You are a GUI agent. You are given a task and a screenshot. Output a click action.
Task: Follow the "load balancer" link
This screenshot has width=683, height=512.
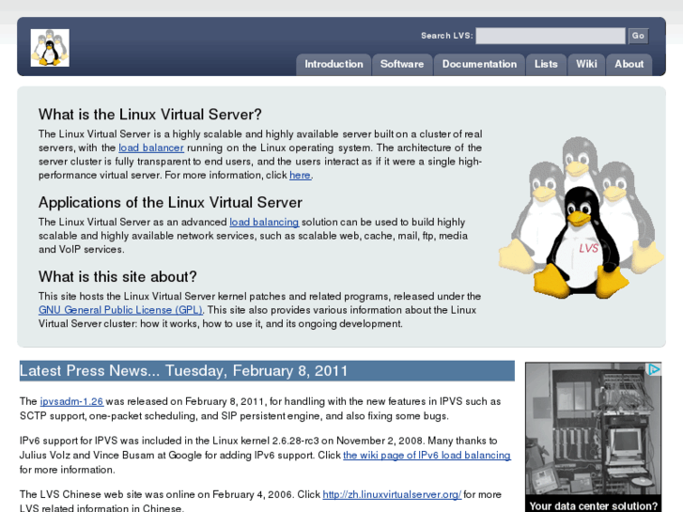[151, 147]
